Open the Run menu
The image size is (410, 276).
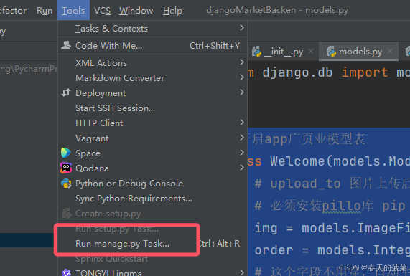tap(45, 11)
